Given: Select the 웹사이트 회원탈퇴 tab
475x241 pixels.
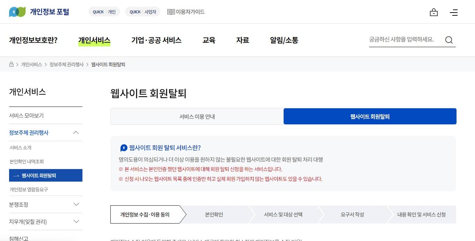Looking at the screenshot, I should pos(370,117).
